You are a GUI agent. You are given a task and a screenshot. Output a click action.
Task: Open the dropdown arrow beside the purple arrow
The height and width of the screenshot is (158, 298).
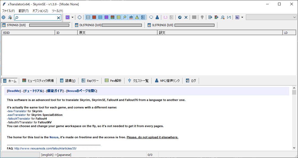[x=72, y=18]
